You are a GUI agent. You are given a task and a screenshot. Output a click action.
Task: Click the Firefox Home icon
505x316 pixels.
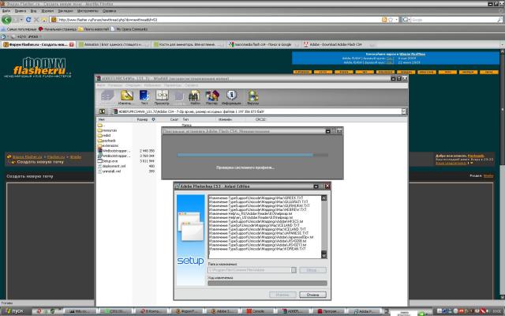click(x=44, y=20)
